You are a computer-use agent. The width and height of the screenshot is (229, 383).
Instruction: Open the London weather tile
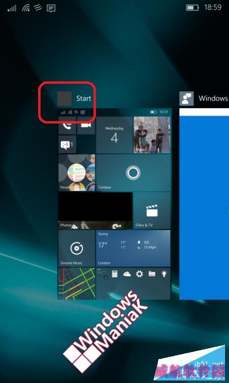coord(133,248)
